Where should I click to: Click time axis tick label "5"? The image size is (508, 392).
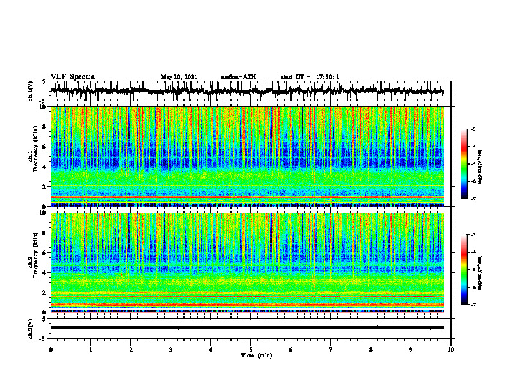pyautogui.click(x=251, y=350)
